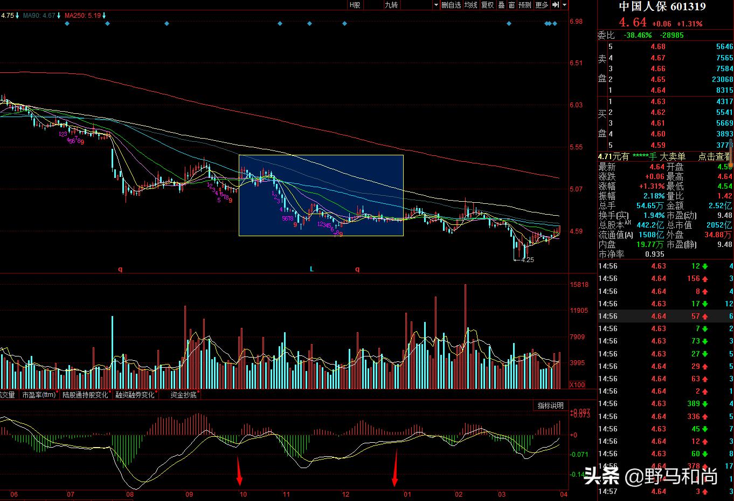
Task: Click the leftmost blue diamond event marker
Action: click(x=67, y=24)
